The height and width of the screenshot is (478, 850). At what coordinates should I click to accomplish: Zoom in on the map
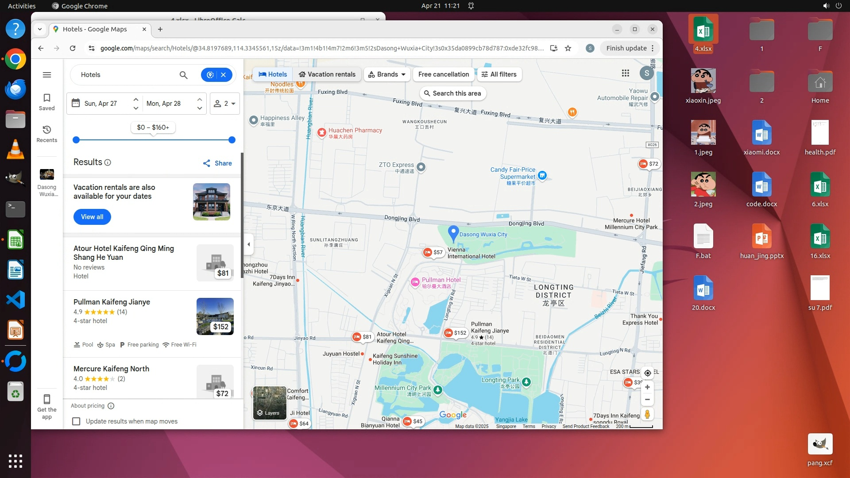[647, 387]
